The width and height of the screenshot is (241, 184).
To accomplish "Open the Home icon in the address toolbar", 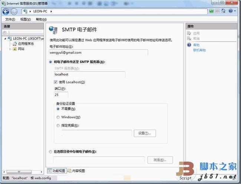I will pos(223,11).
